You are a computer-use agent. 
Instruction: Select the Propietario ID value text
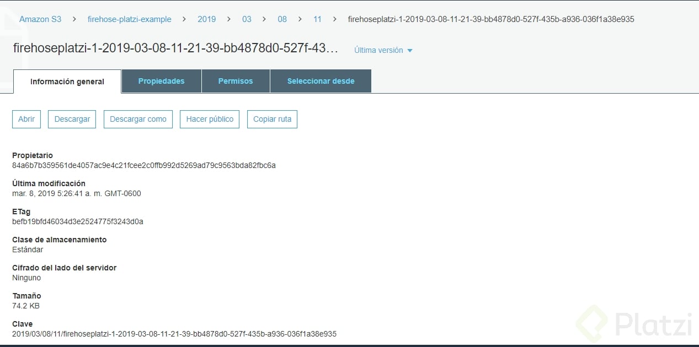coord(144,165)
